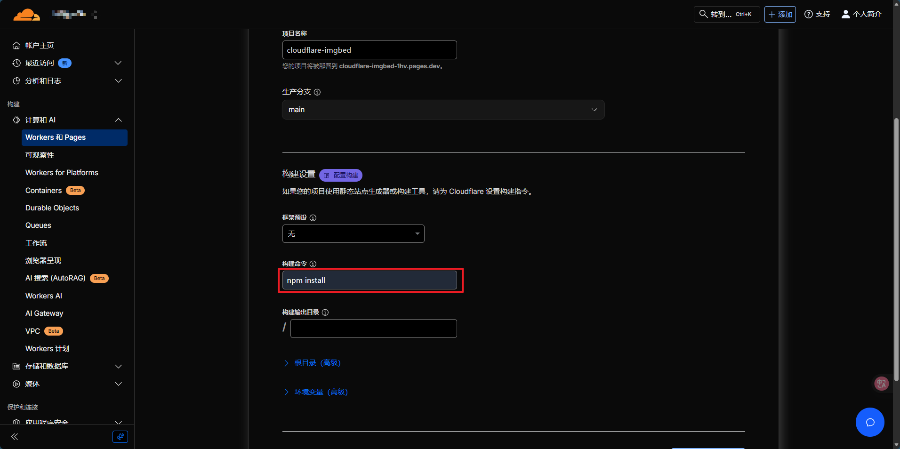900x449 pixels.
Task: Click the project name input field
Action: (x=370, y=50)
